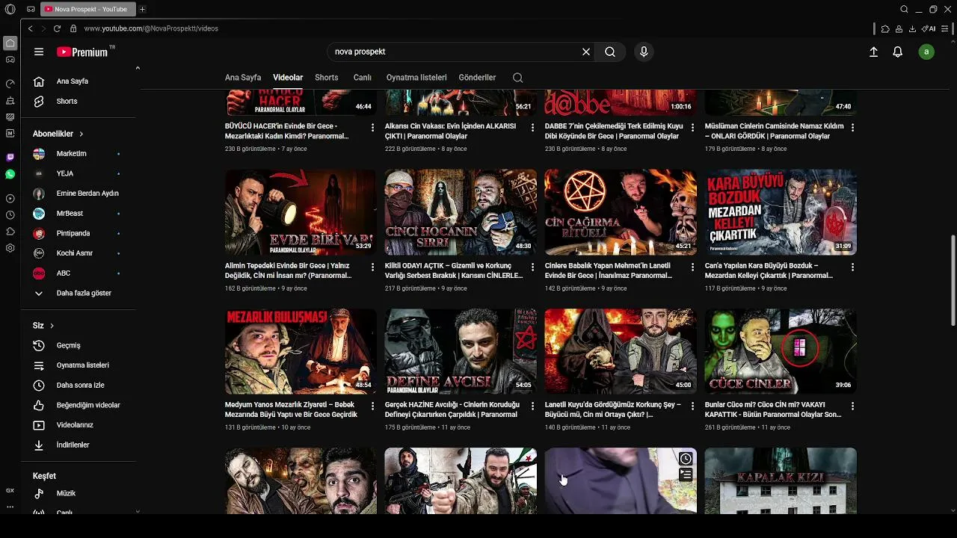Expand the Siz section chevron

pyautogui.click(x=52, y=326)
